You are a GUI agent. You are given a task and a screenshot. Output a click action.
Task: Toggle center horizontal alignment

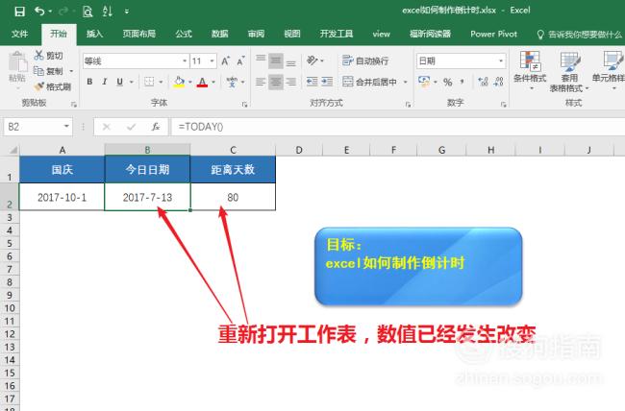click(x=275, y=82)
